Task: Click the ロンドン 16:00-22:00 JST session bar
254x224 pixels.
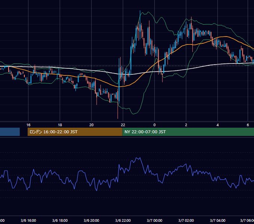Action: [x=75, y=132]
